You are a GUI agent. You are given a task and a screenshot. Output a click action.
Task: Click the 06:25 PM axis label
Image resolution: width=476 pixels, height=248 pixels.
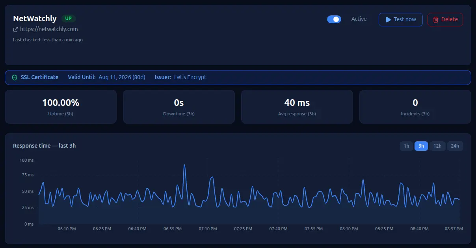click(x=102, y=229)
